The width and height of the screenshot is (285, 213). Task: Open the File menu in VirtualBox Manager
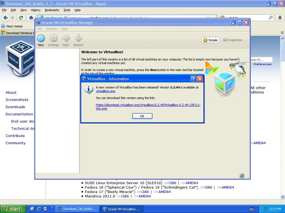pyautogui.click(x=40, y=29)
